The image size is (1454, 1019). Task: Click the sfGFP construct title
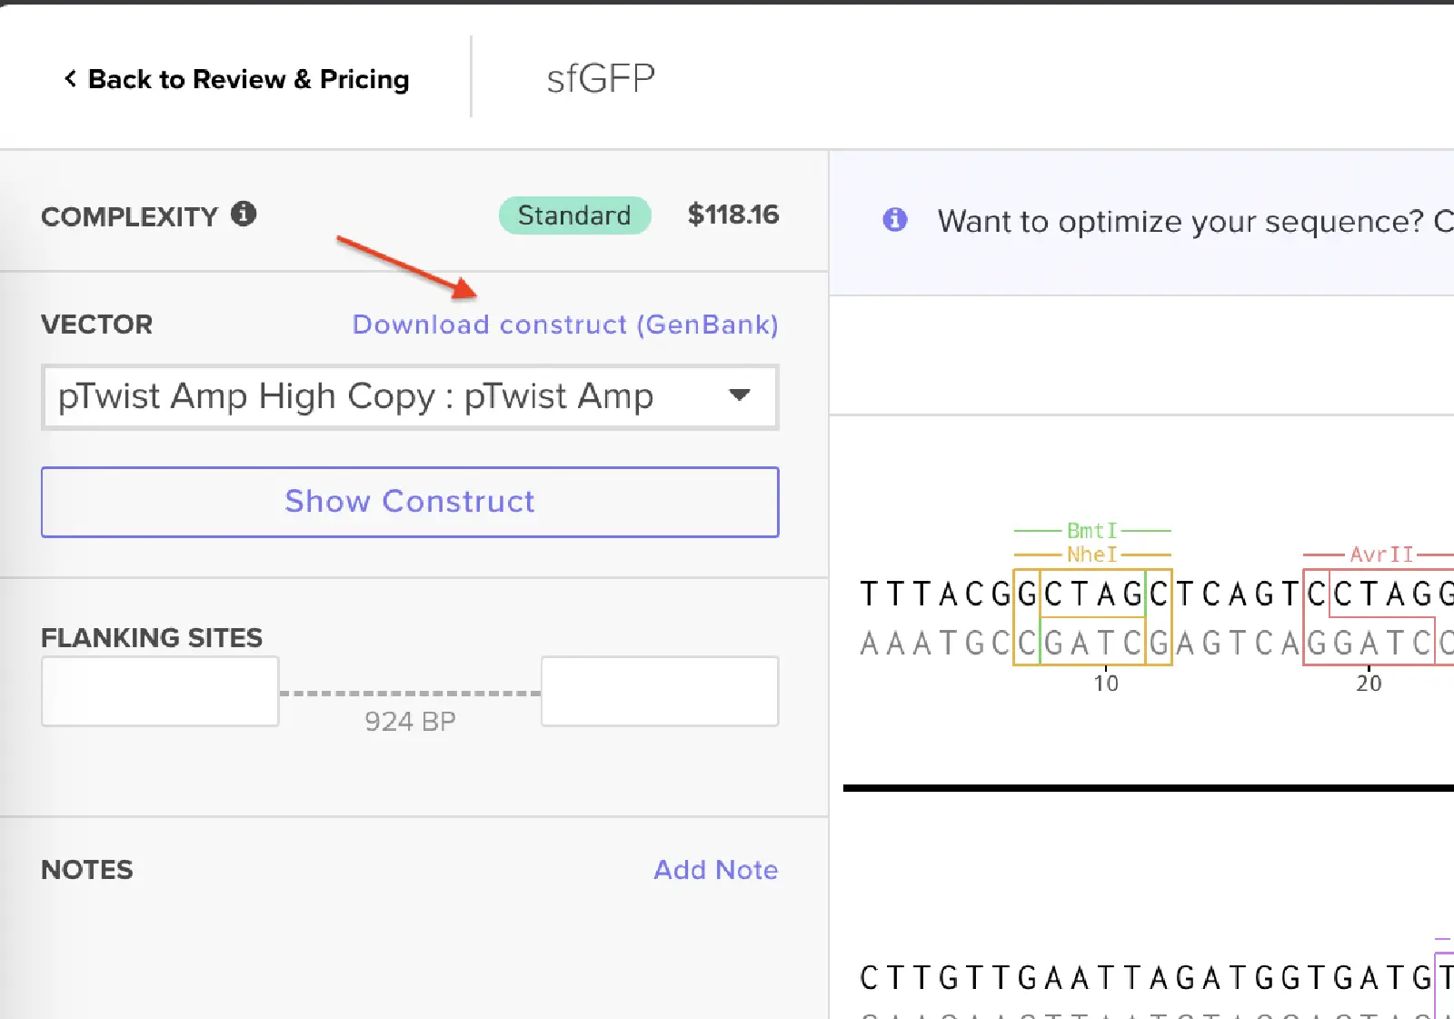[601, 79]
